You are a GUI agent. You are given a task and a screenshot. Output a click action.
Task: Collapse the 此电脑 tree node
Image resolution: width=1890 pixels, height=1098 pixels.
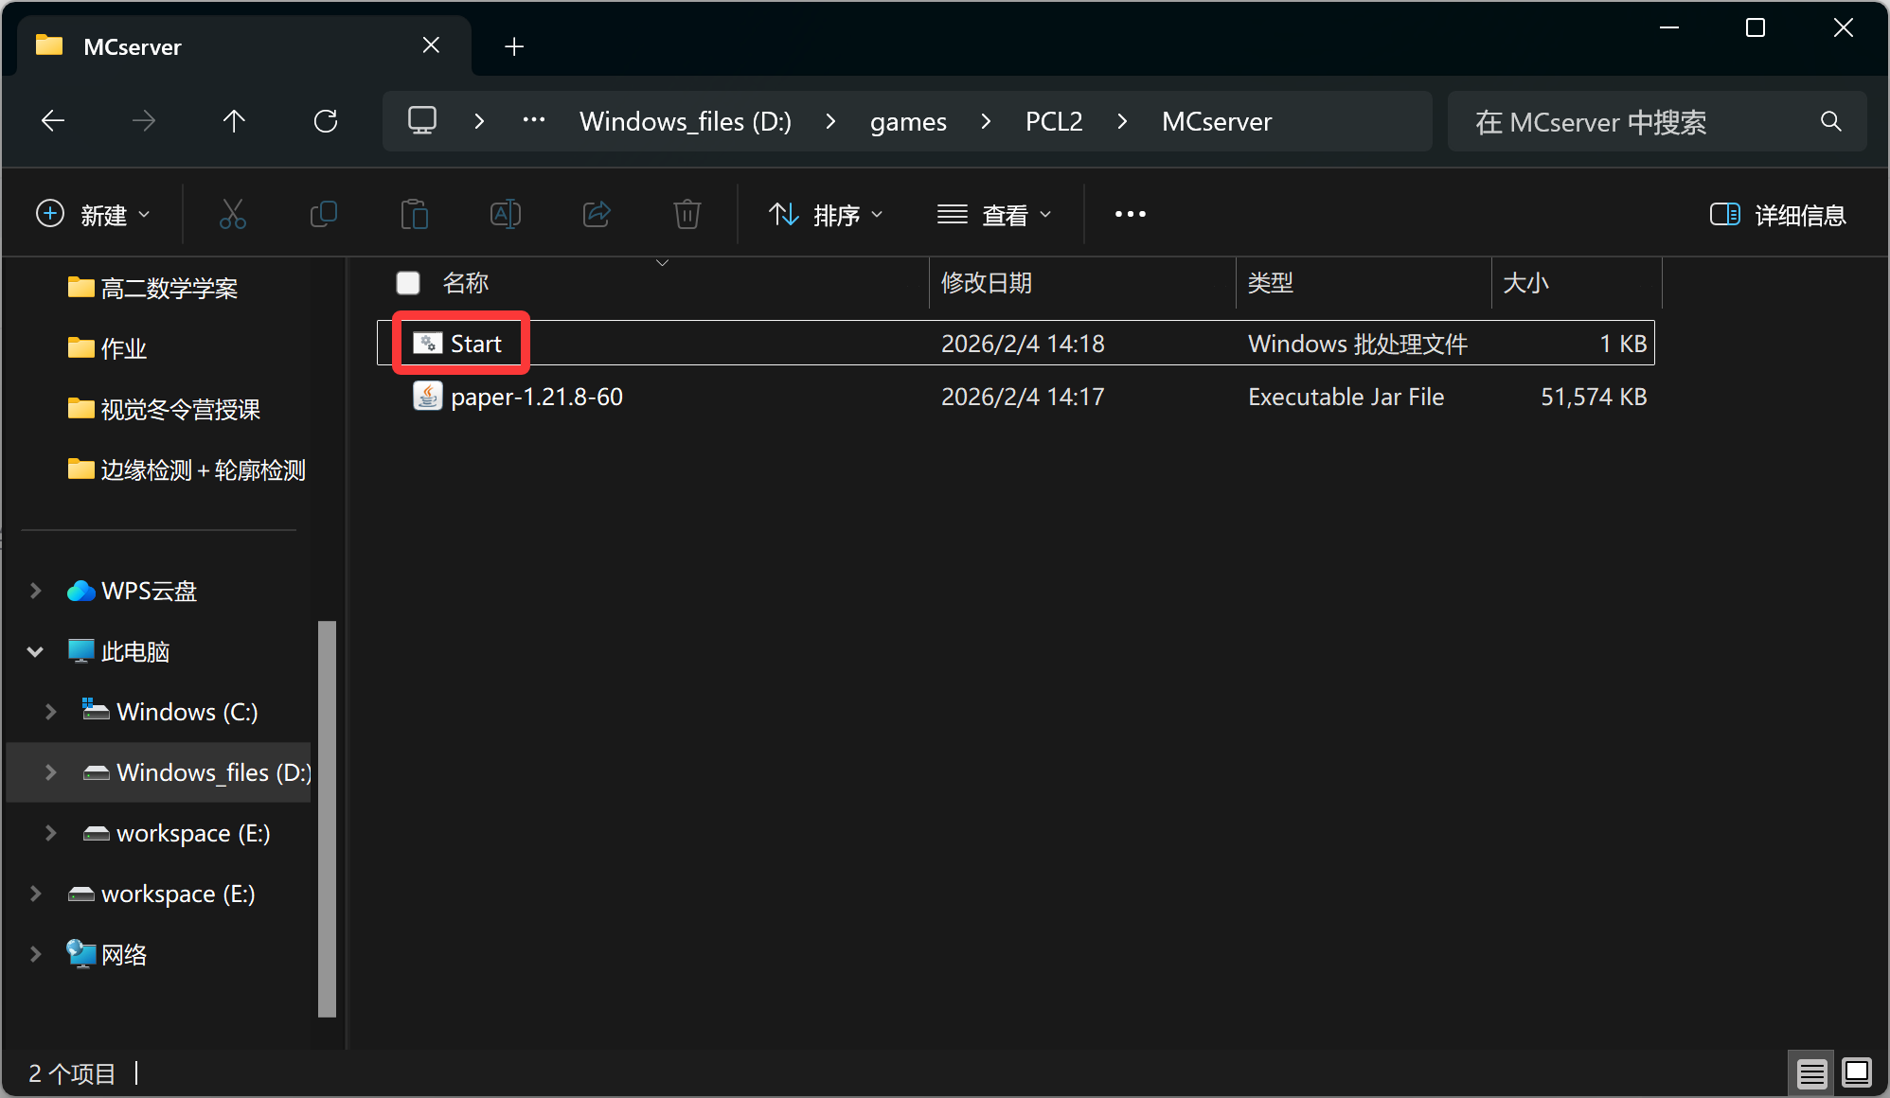pos(35,651)
